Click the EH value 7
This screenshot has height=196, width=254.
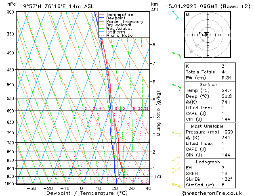click(x=223, y=168)
